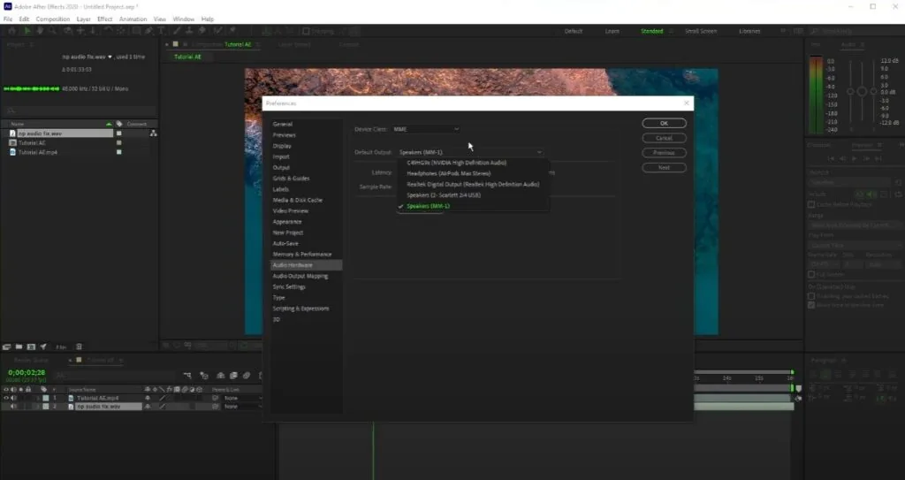Click the Home icon in the toolbar

(x=11, y=31)
